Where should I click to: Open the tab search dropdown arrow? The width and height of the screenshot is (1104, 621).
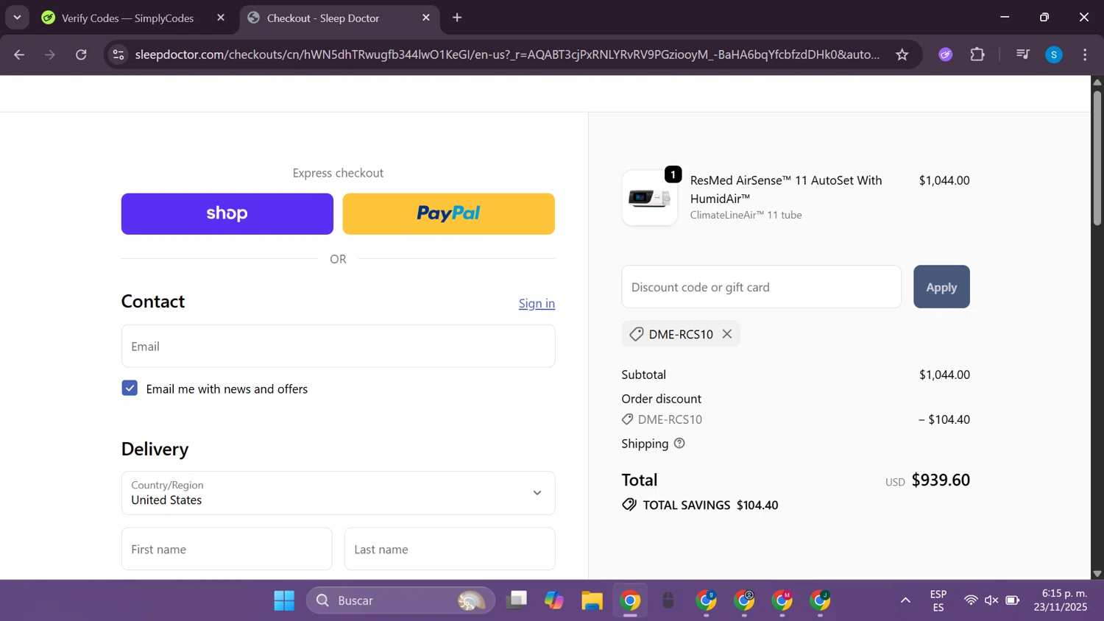[17, 18]
